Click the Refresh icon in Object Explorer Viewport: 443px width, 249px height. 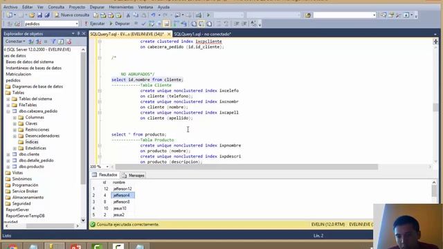tap(61, 41)
